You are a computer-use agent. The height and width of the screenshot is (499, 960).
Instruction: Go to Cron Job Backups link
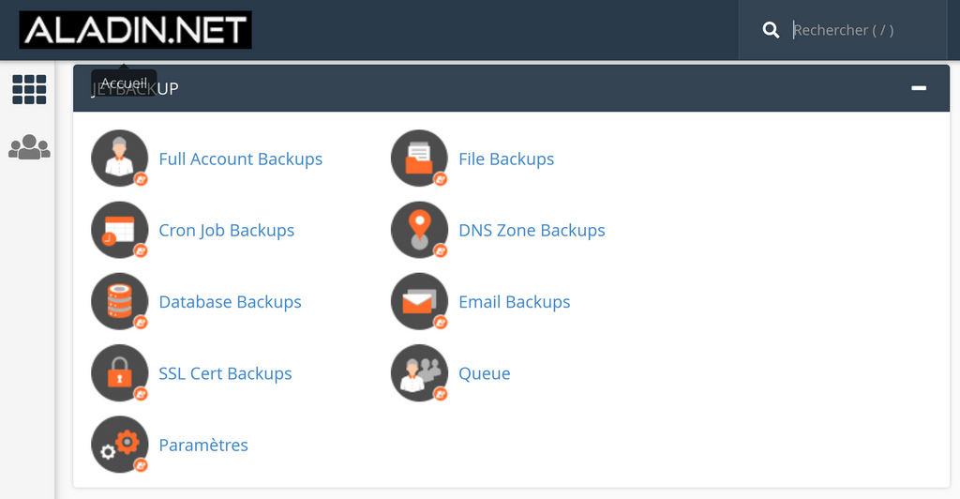click(227, 231)
